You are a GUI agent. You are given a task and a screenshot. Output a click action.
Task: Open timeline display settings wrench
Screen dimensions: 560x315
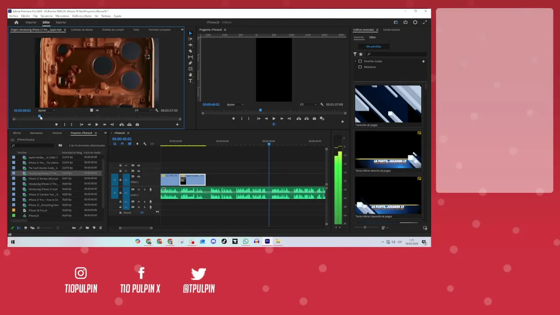(145, 144)
